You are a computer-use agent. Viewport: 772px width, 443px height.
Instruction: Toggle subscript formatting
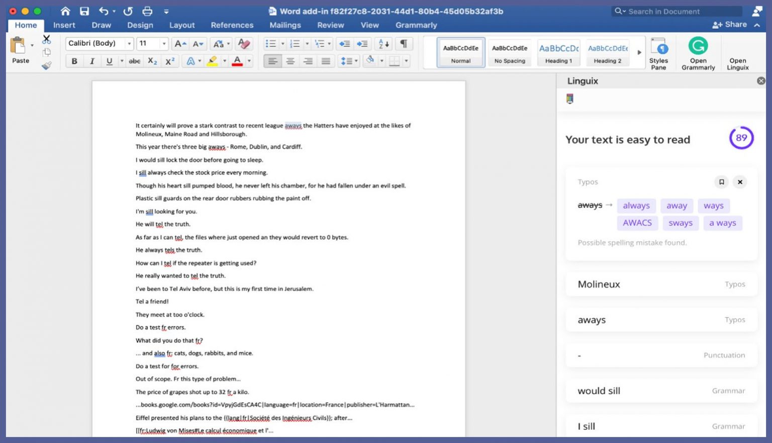click(152, 61)
